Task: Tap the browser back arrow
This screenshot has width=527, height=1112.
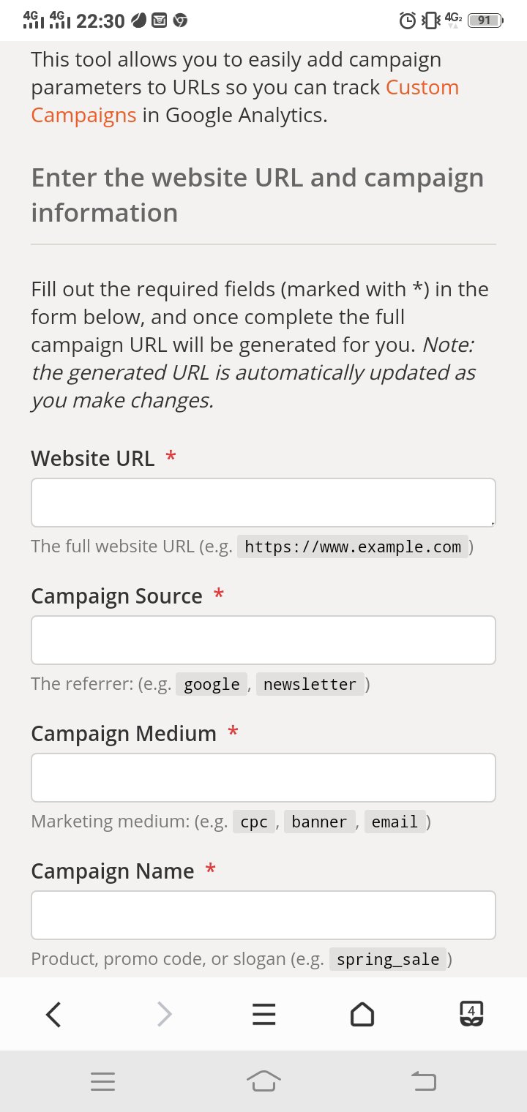Action: (53, 1015)
